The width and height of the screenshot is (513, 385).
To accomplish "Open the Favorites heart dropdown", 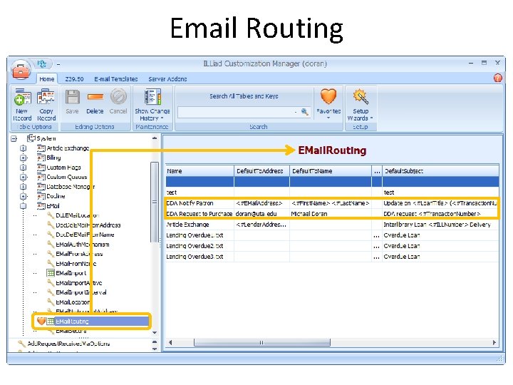I will [x=328, y=103].
